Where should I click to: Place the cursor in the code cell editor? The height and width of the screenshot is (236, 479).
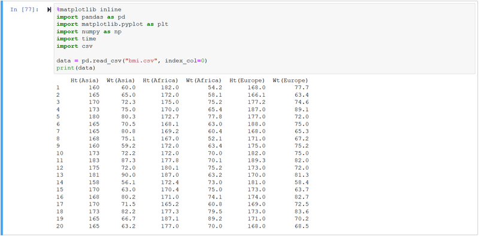coord(265,38)
